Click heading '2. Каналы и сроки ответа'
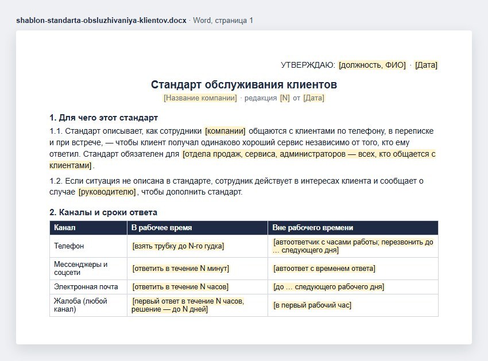The width and height of the screenshot is (488, 361). pyautogui.click(x=103, y=212)
